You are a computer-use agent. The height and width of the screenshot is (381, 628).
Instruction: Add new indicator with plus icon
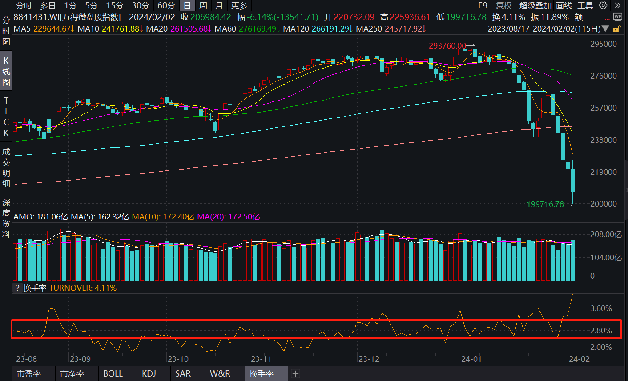pyautogui.click(x=295, y=374)
